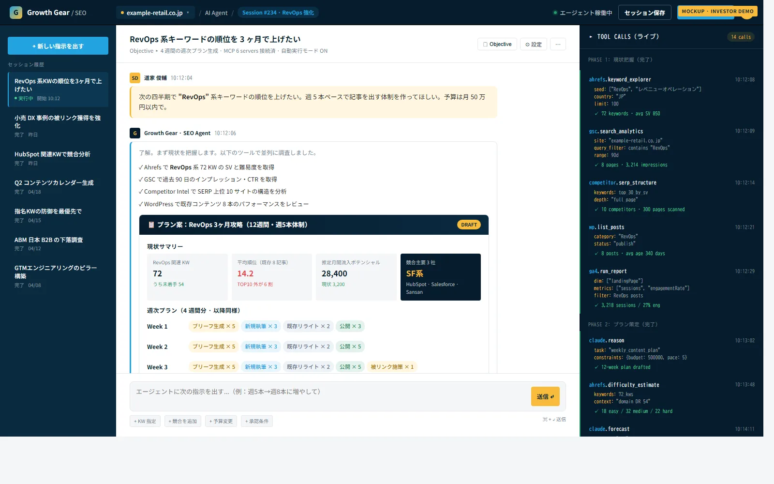Click the + KW 指定 quick action
This screenshot has height=484, width=774.
pyautogui.click(x=145, y=421)
